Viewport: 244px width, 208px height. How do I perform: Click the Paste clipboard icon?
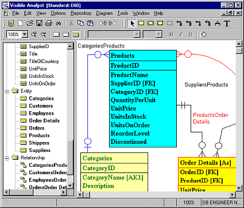[90, 23]
